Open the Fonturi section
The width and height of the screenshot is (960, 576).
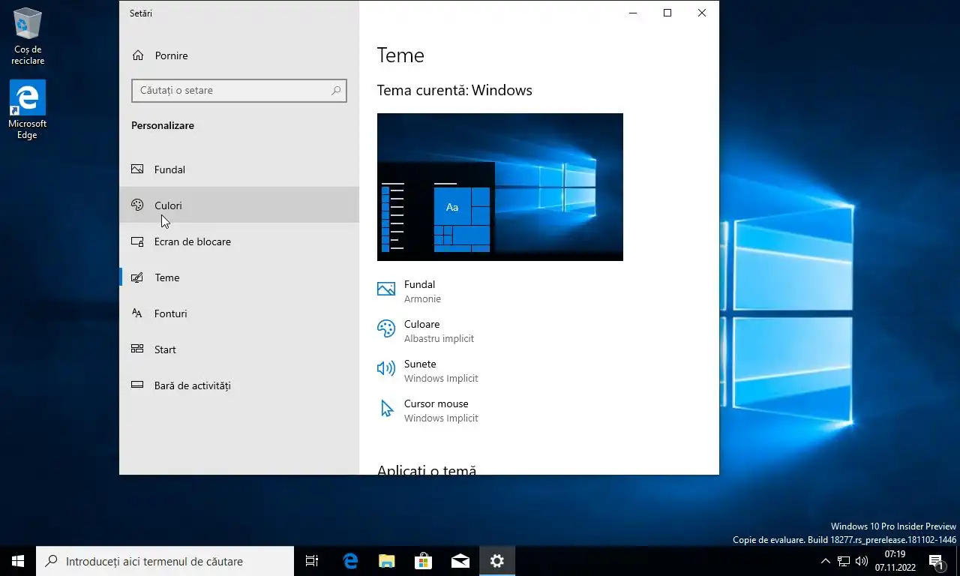[x=239, y=313]
